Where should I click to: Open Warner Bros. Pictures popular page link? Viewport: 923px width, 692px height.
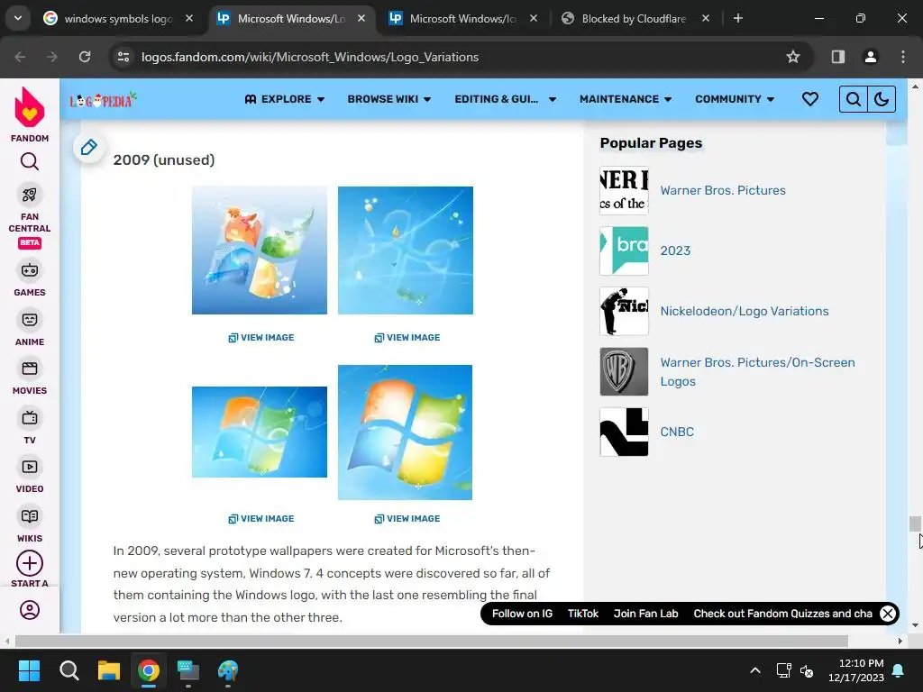point(723,190)
